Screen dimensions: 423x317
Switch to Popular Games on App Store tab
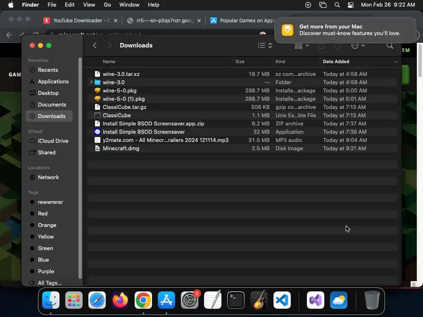point(242,21)
